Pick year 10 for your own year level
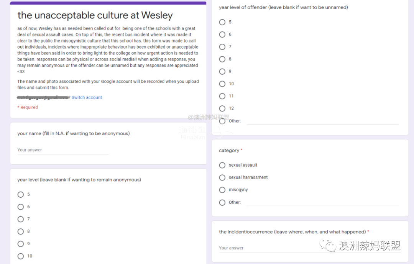 coord(21,256)
